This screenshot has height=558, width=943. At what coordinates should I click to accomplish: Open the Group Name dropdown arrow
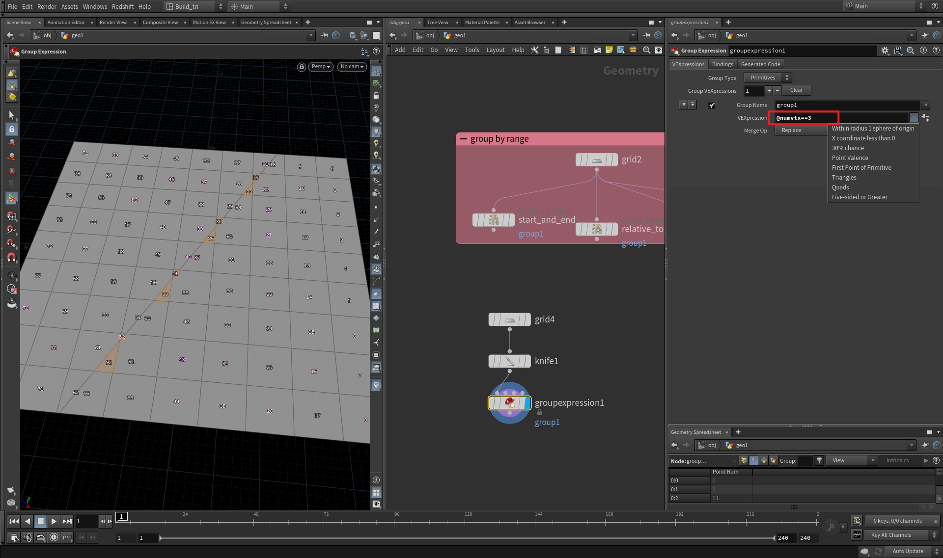pyautogui.click(x=926, y=105)
